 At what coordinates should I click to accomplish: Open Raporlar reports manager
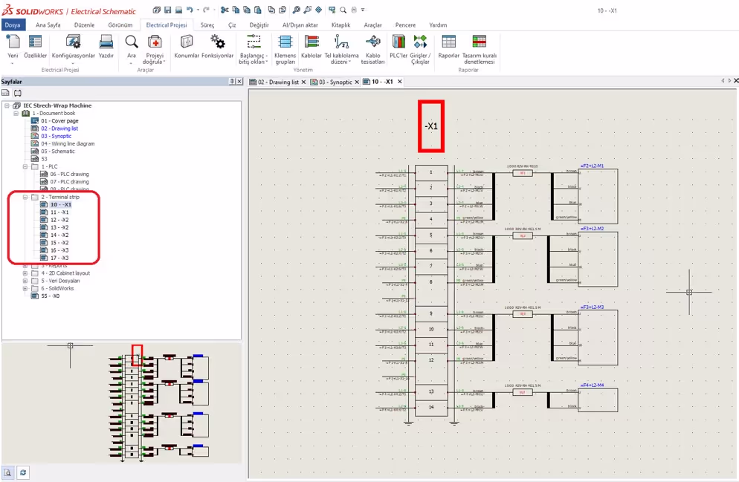tap(449, 47)
